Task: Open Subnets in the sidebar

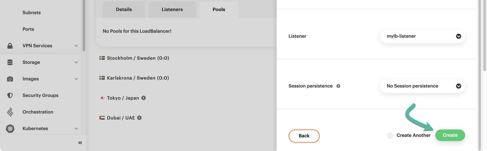Action: (x=31, y=13)
